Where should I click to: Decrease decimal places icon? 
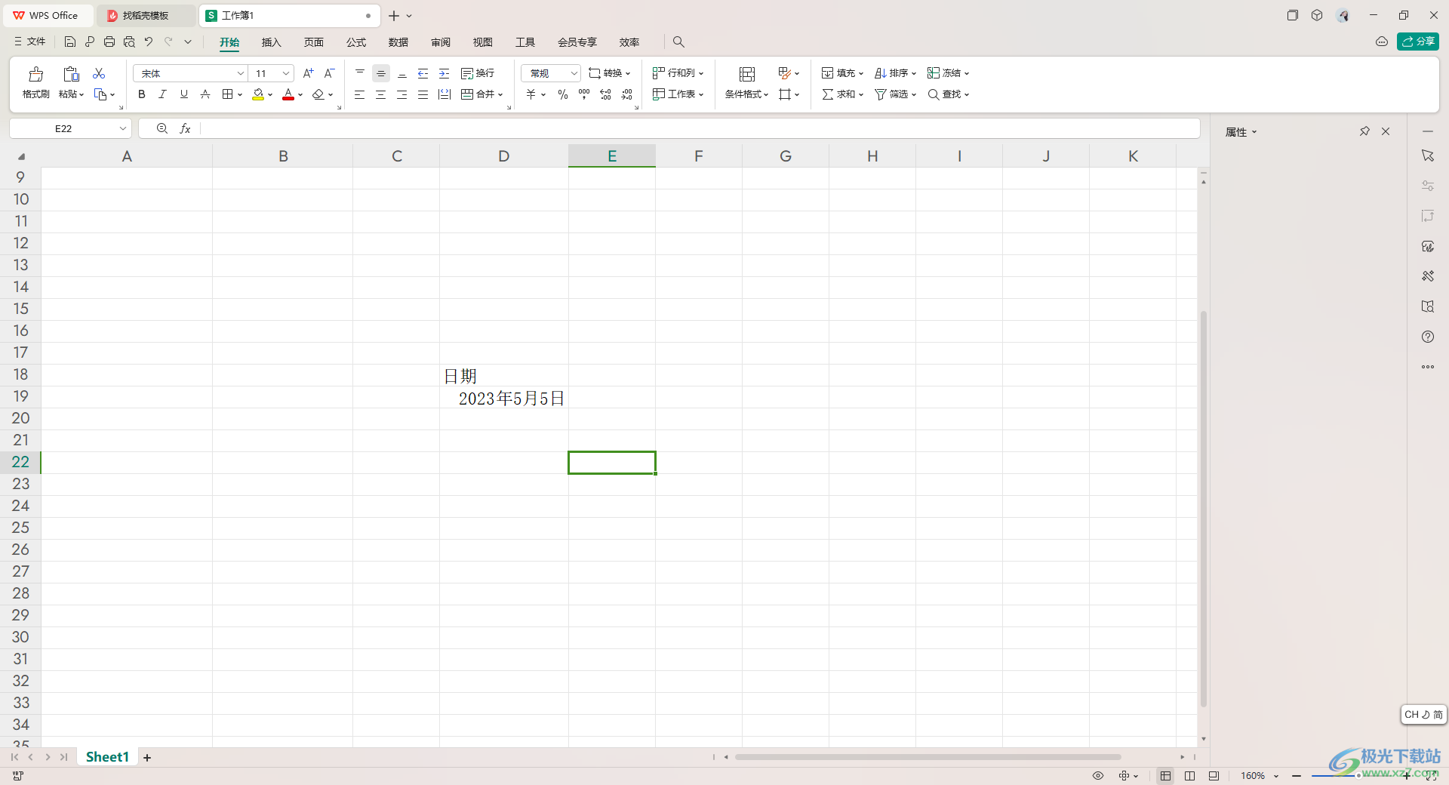click(626, 94)
